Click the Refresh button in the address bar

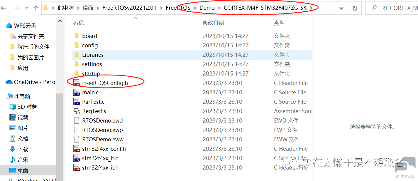pos(355,8)
